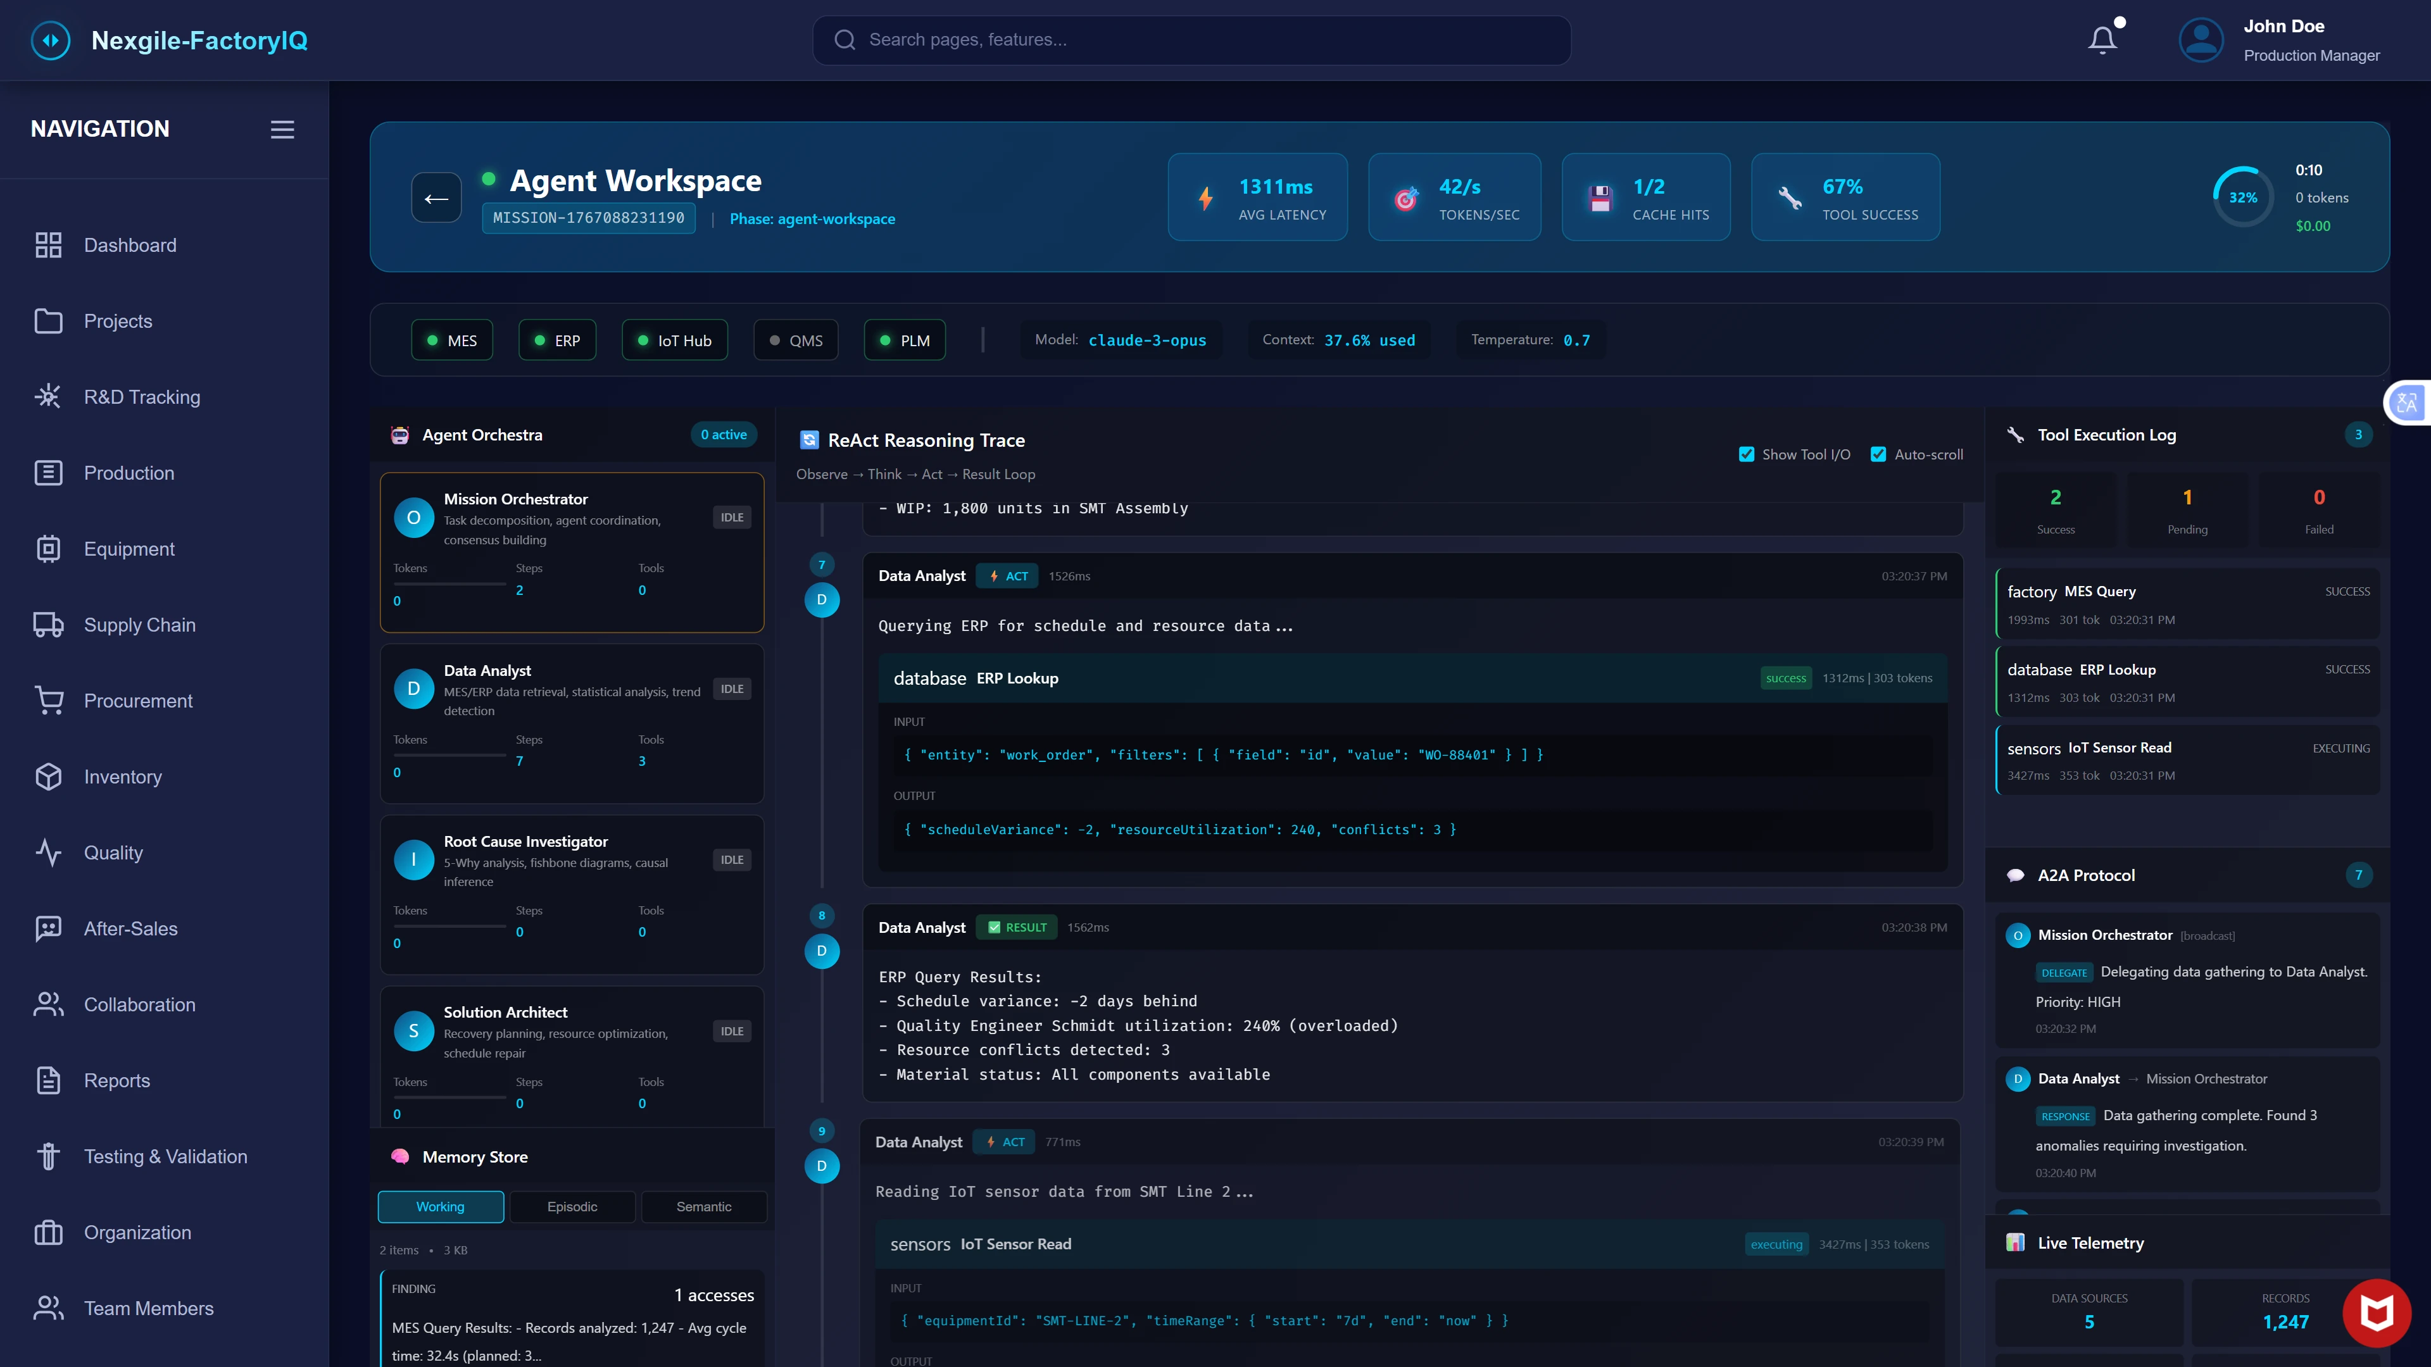Collapse the navigation sidebar

(x=281, y=129)
